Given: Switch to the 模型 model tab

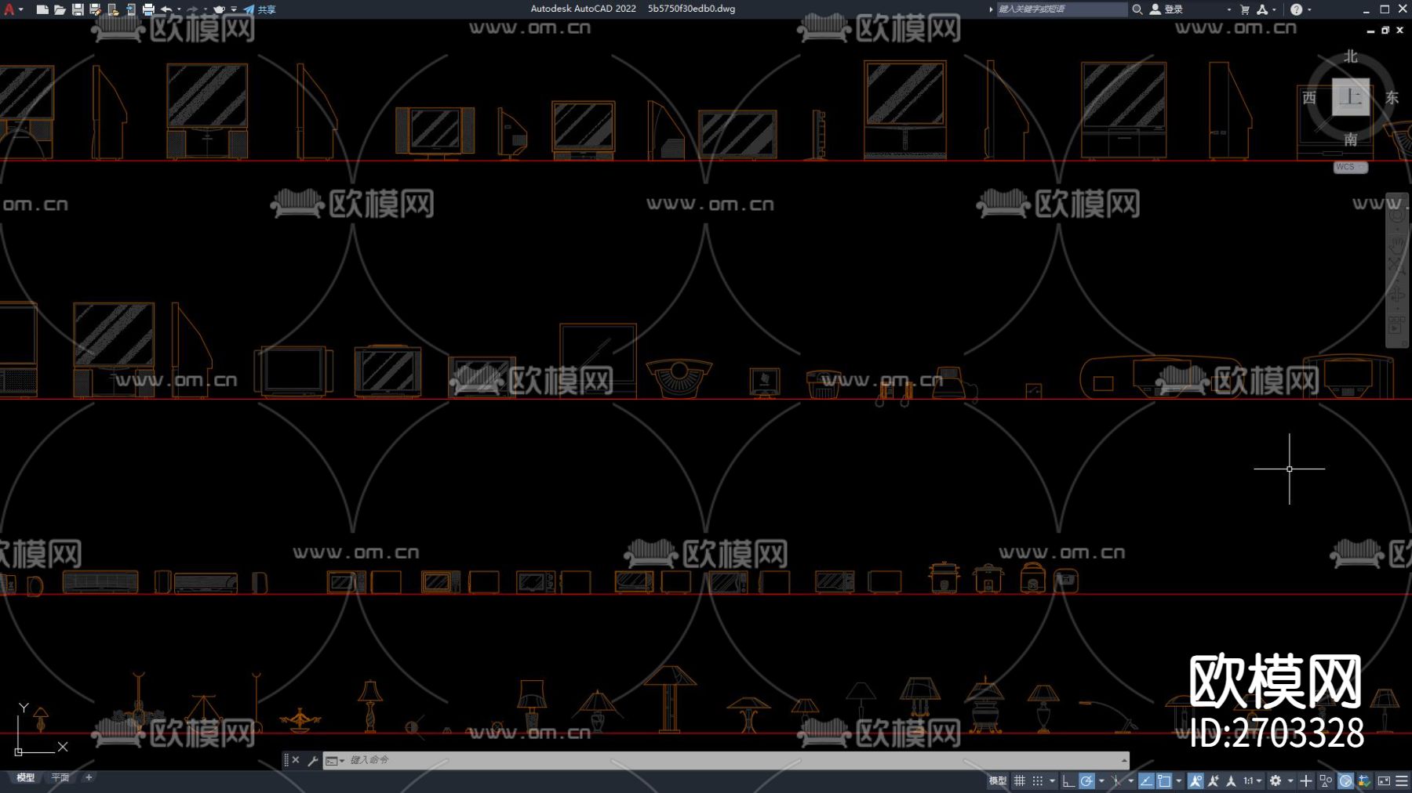Looking at the screenshot, I should pyautogui.click(x=26, y=777).
